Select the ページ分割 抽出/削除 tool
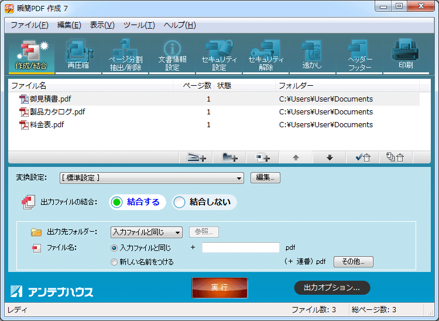The width and height of the screenshot is (439, 321). point(125,55)
